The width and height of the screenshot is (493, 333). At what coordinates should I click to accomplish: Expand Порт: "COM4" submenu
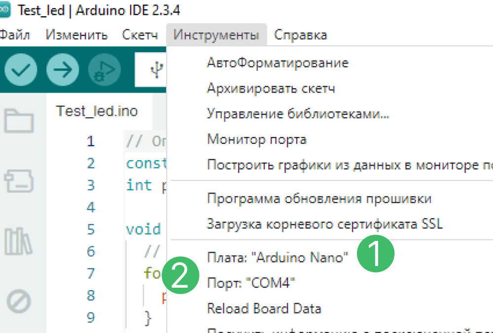pos(330,283)
